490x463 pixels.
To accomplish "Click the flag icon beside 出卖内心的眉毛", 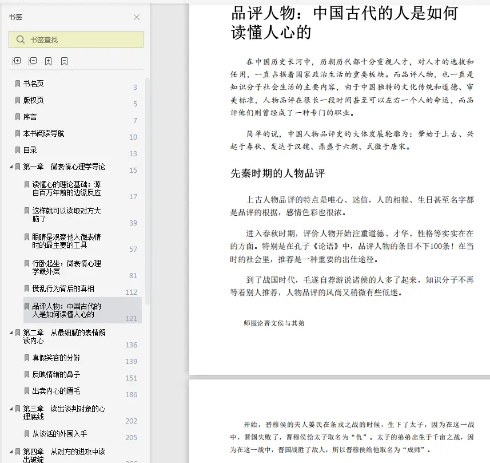I will coord(27,391).
